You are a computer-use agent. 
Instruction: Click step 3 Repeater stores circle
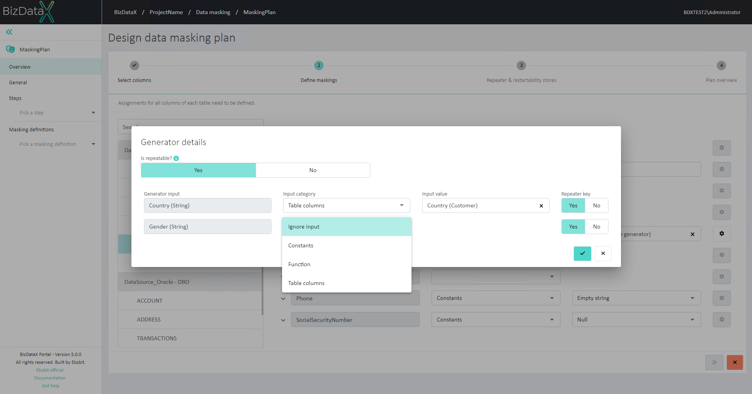521,65
